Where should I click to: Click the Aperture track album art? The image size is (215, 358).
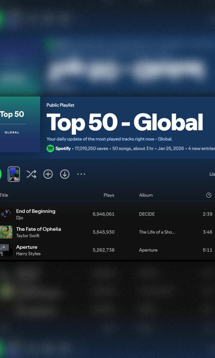[x=6, y=250]
